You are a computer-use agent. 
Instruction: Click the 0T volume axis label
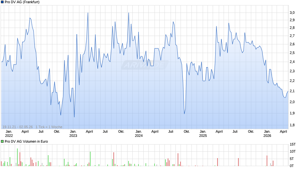click(292, 166)
